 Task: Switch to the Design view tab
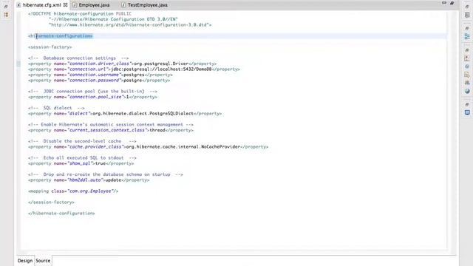pos(25,261)
